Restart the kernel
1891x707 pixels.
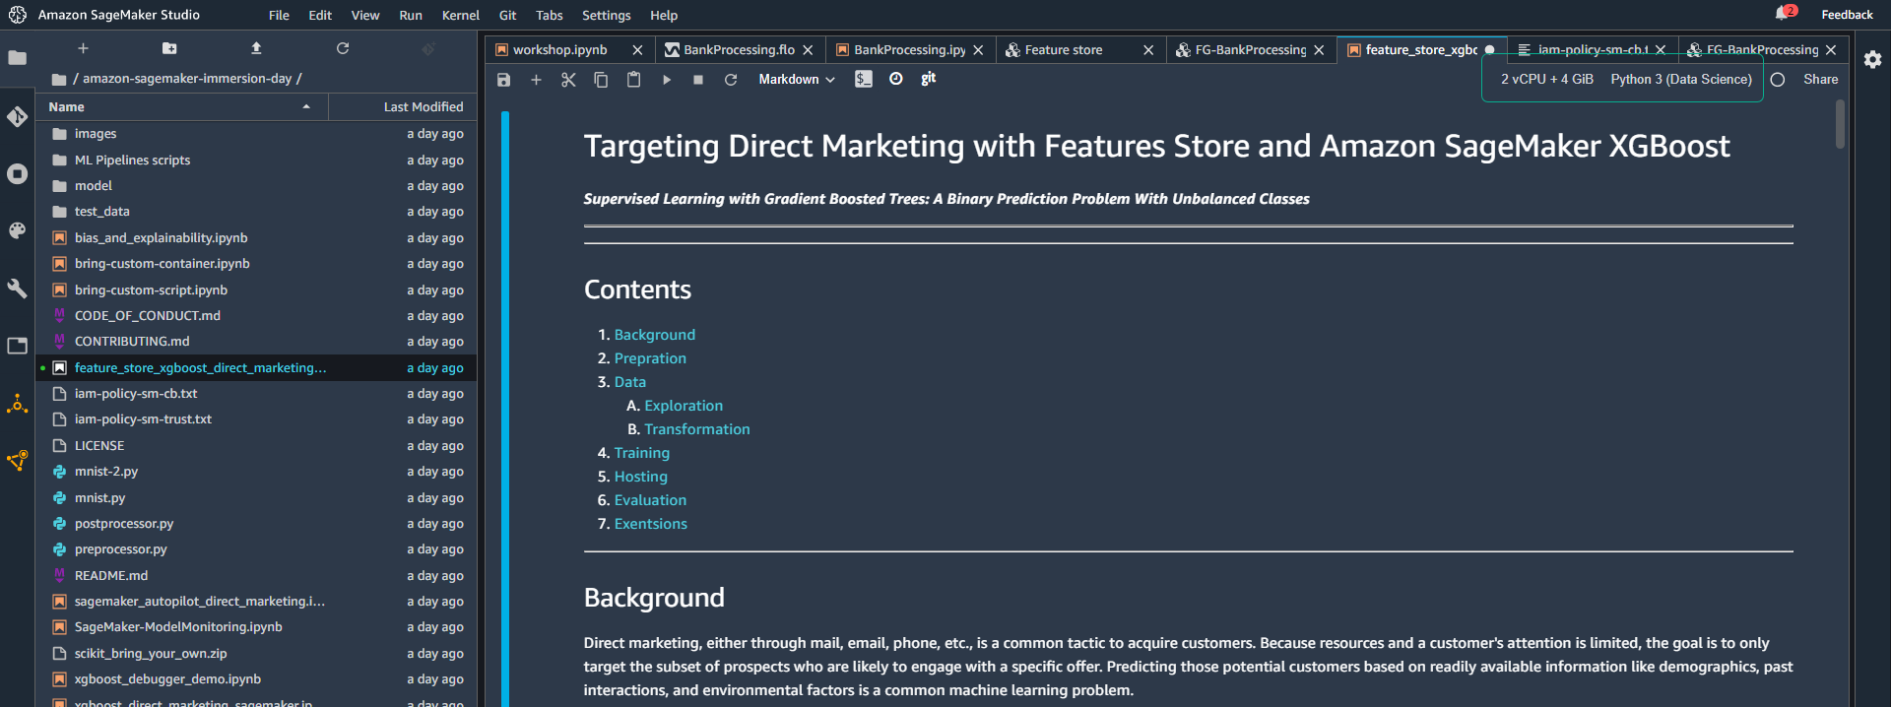731,80
